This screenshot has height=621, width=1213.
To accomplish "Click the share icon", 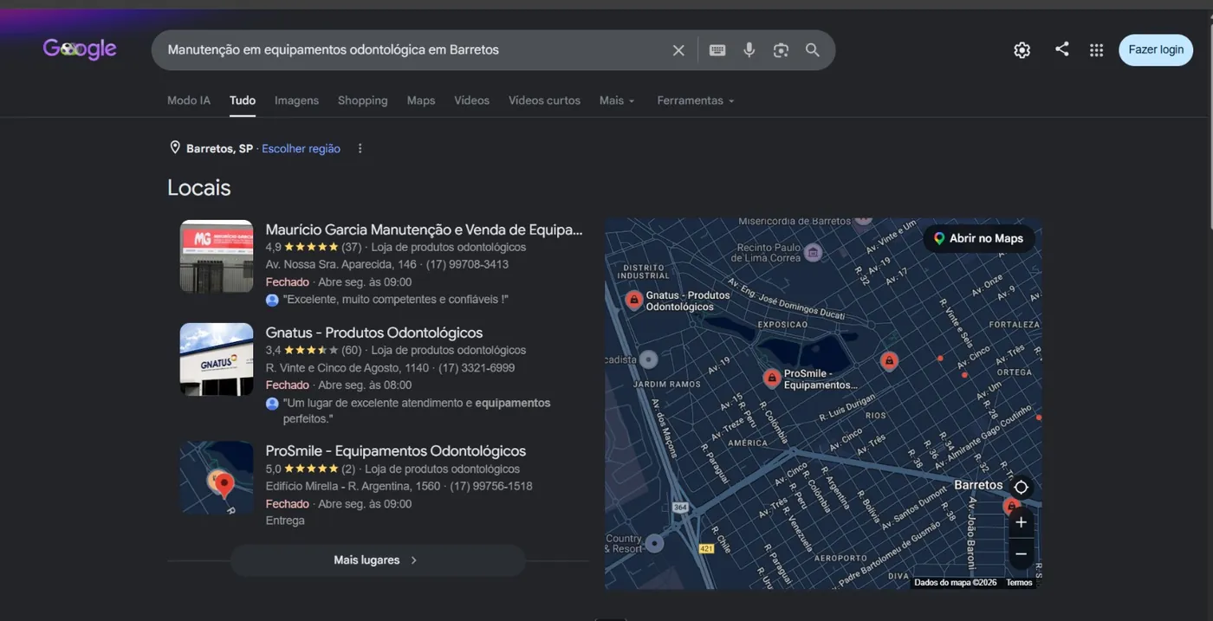I will pyautogui.click(x=1062, y=49).
